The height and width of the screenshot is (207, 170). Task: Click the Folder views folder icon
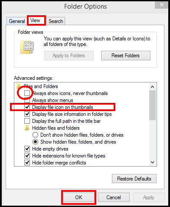click(27, 47)
